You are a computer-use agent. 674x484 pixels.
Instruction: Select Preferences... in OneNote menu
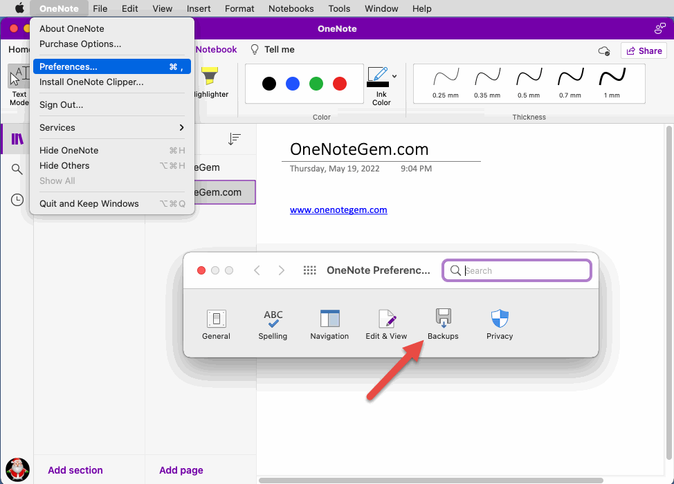pos(112,66)
